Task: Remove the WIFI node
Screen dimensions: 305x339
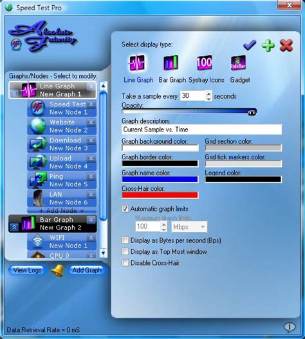Action: 91,238
